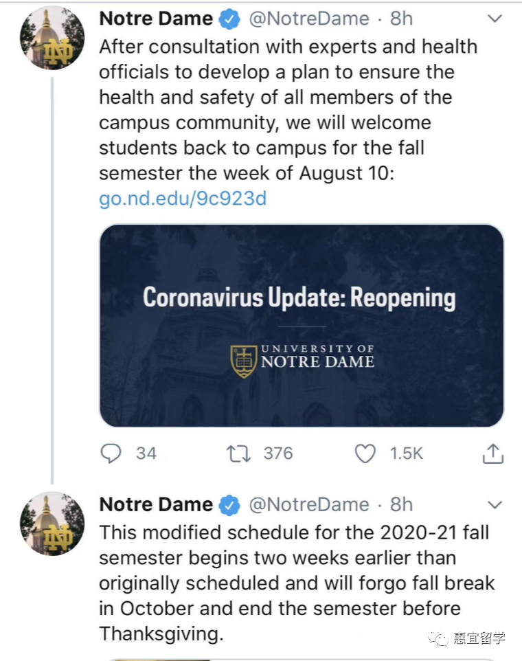Open the second tweet's 8h timestamp
Screen dimensions: 522x661
[401, 505]
